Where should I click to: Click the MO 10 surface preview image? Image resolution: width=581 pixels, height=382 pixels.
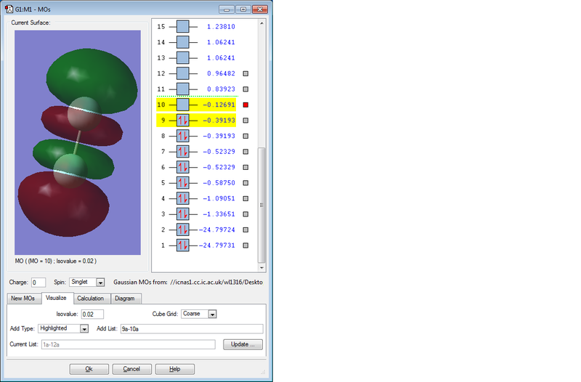(x=78, y=142)
